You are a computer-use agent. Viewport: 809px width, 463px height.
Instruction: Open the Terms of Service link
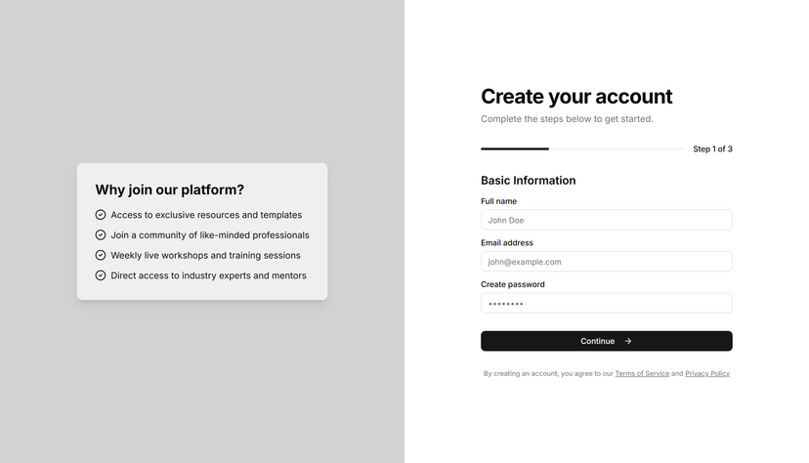[x=642, y=374]
